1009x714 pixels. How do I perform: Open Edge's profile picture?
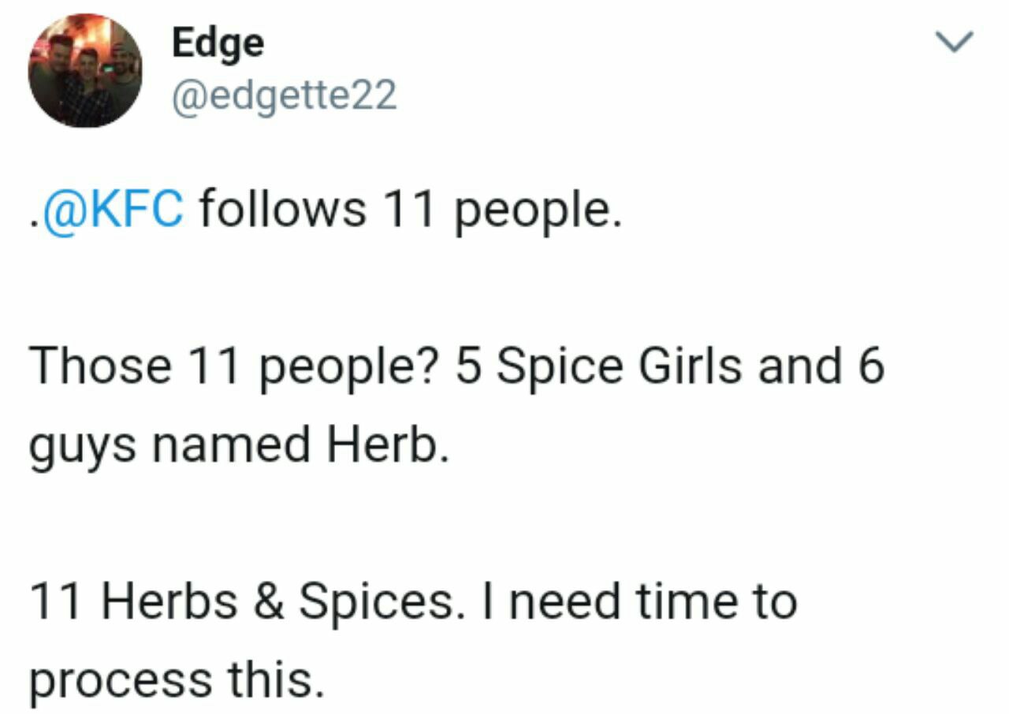coord(85,71)
